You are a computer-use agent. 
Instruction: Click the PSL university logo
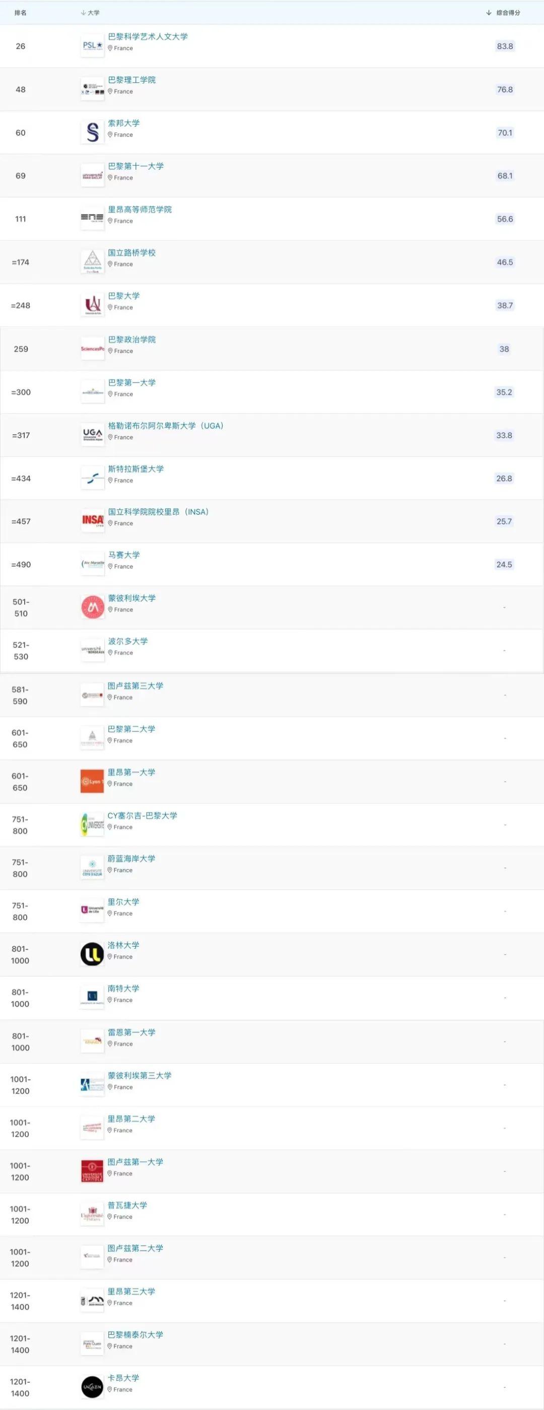[x=92, y=46]
